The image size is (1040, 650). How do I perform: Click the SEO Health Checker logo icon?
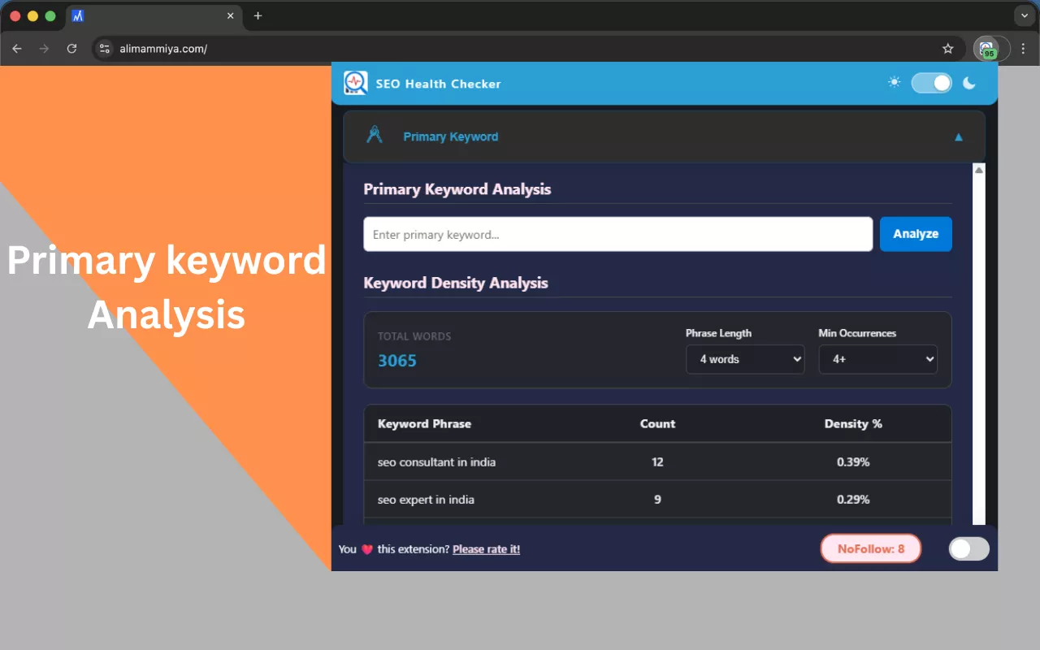355,82
